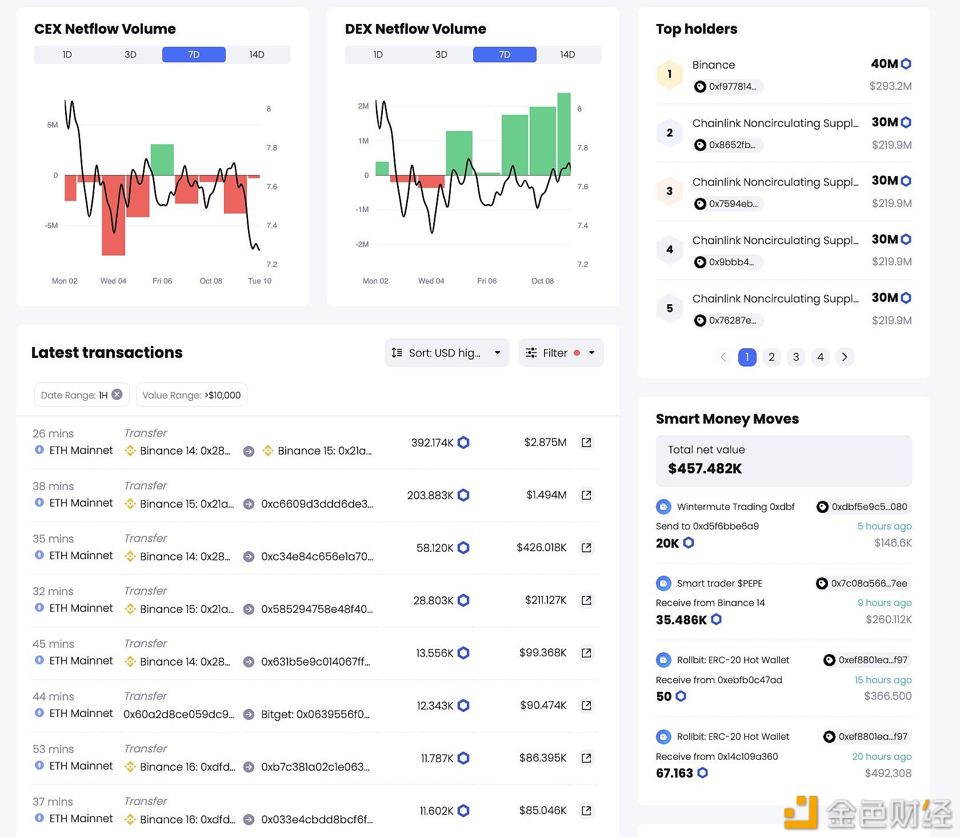Click recipient 0xb7c381a02c1e063... address
The width and height of the screenshot is (960, 837).
[x=315, y=767]
